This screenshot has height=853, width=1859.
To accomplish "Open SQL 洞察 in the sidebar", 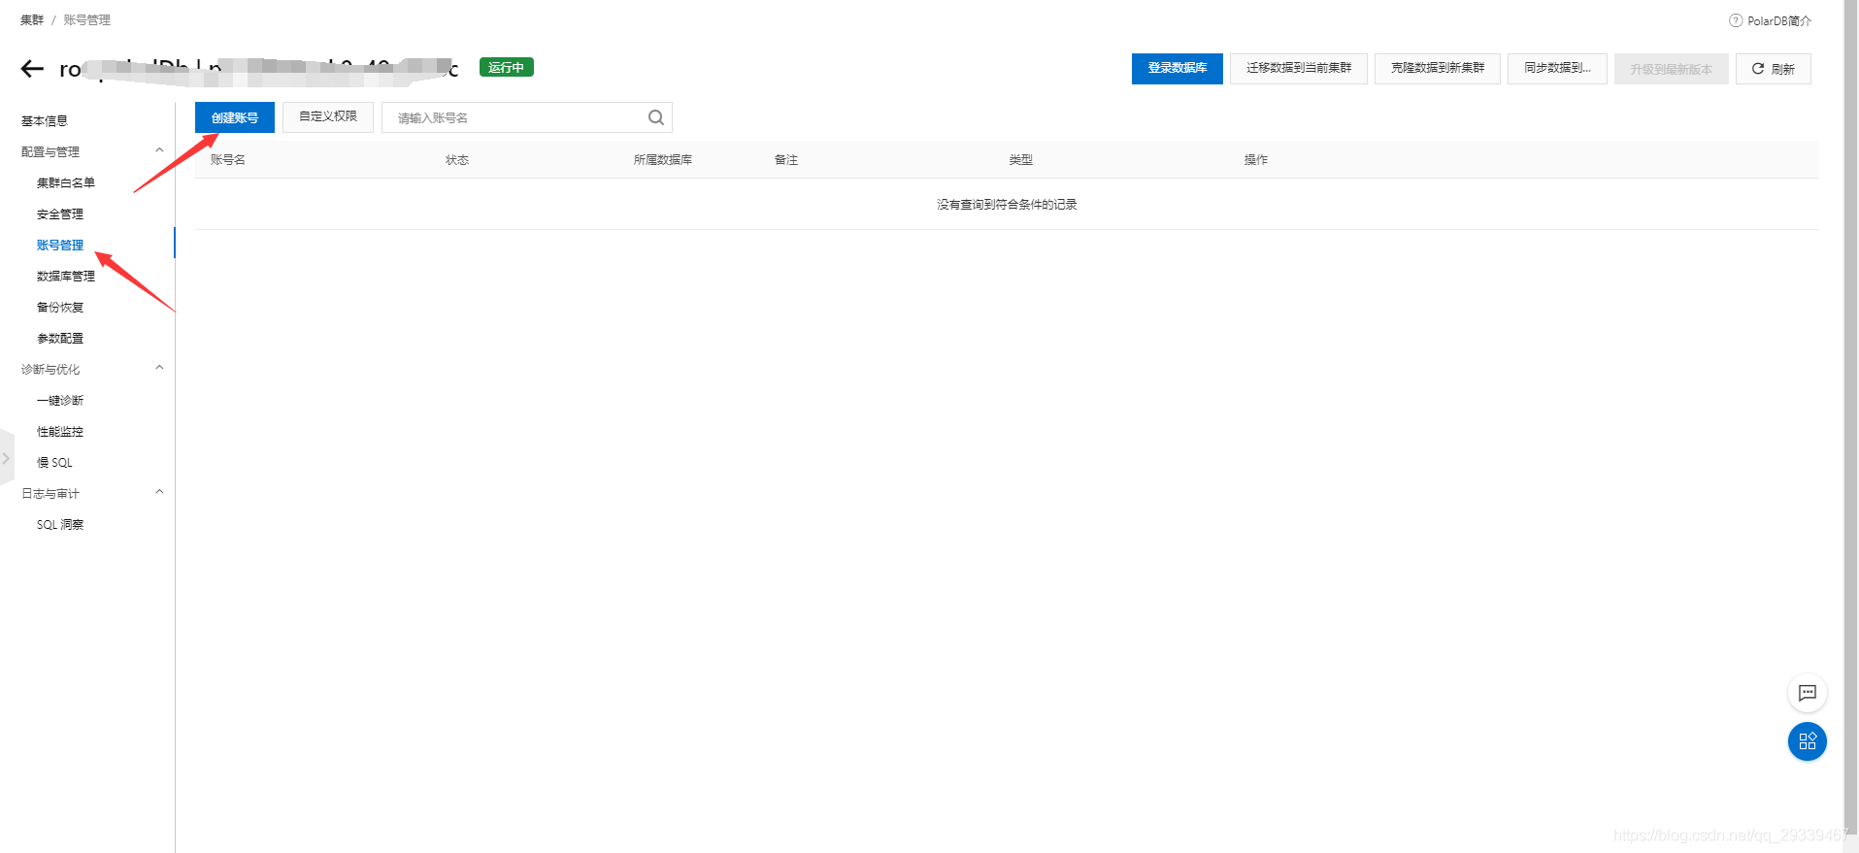I will [x=60, y=525].
